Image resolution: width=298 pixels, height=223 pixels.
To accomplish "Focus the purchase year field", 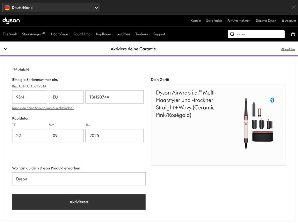I will pos(114,136).
